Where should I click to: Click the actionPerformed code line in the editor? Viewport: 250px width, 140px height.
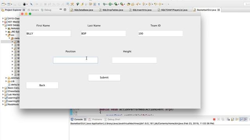(136, 110)
